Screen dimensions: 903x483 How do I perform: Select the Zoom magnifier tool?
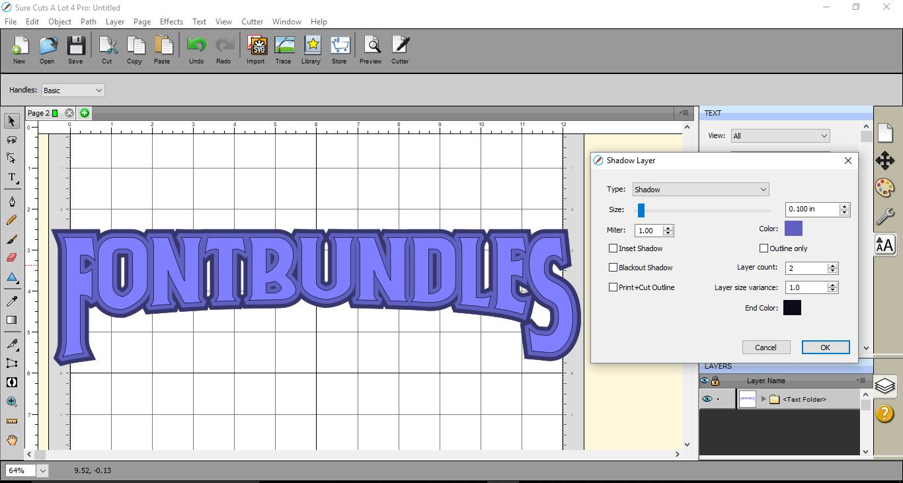tap(11, 402)
